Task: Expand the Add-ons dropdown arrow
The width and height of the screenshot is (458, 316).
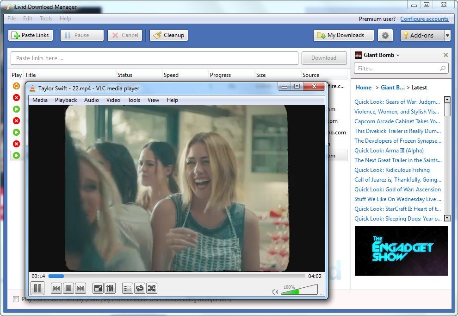Action: (x=447, y=35)
